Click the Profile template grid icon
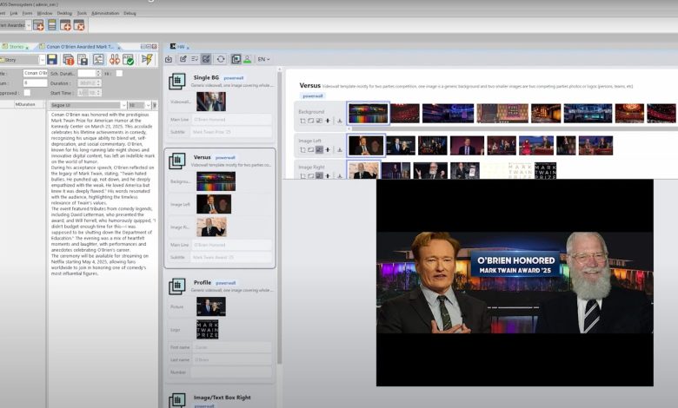Screen dimensions: 678x408 pos(177,284)
